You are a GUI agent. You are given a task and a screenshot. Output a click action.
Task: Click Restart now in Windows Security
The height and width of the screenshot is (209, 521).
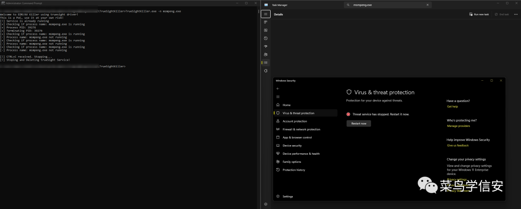[359, 123]
